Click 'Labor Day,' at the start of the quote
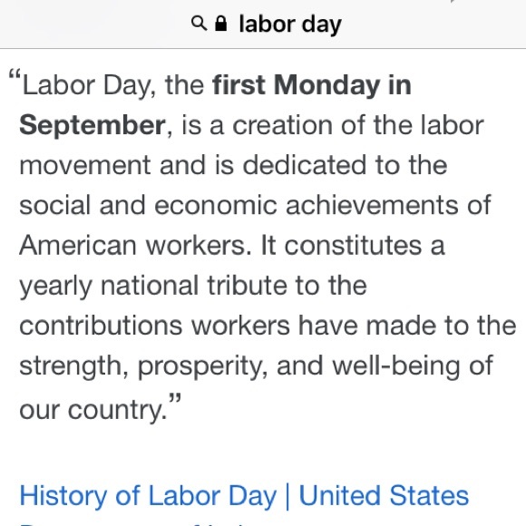Screen dimensions: 526x526 pyautogui.click(x=89, y=85)
